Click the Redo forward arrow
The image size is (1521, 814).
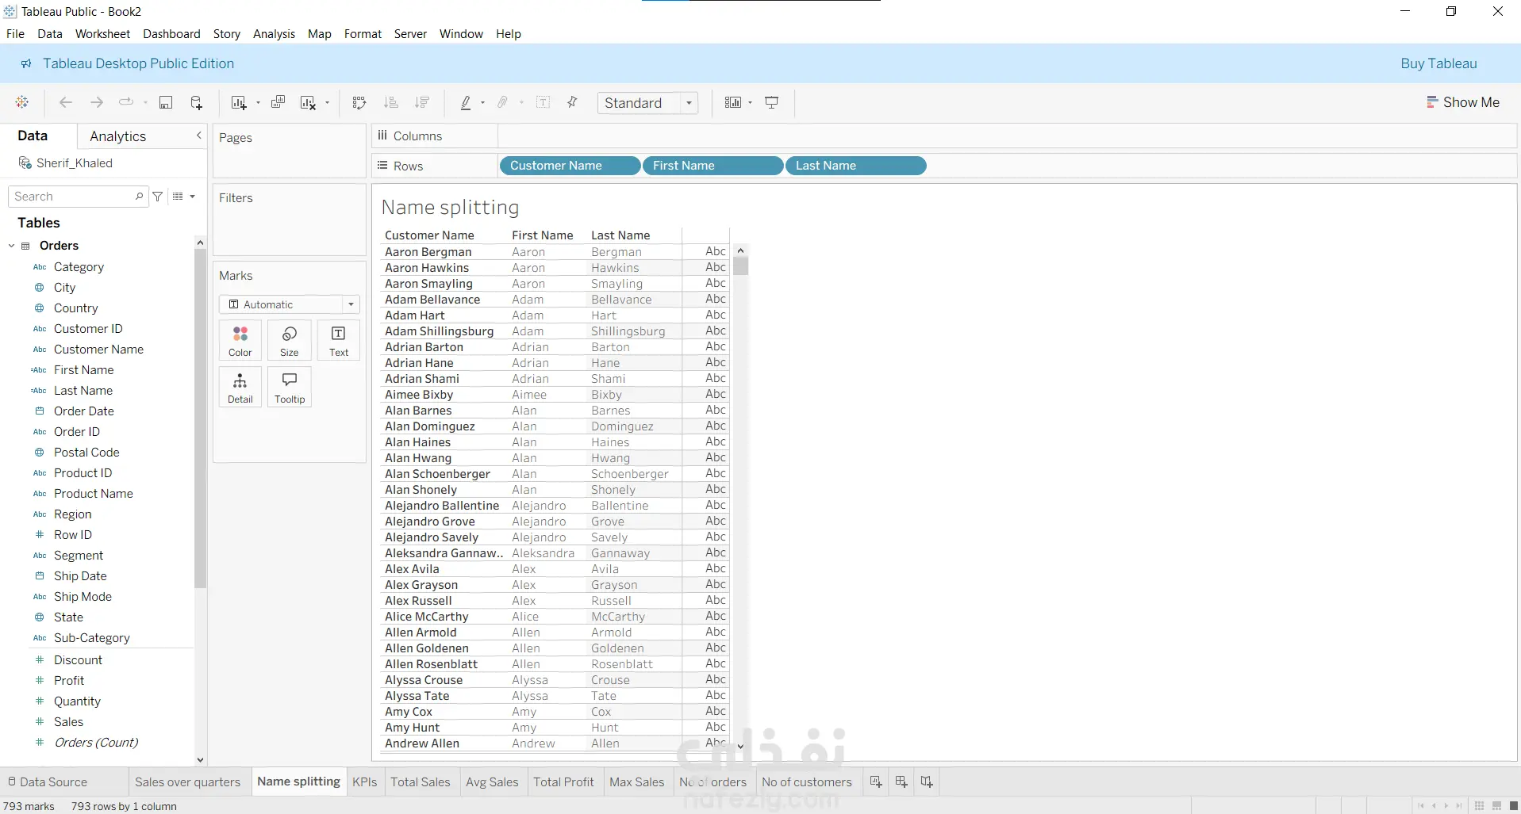click(97, 102)
